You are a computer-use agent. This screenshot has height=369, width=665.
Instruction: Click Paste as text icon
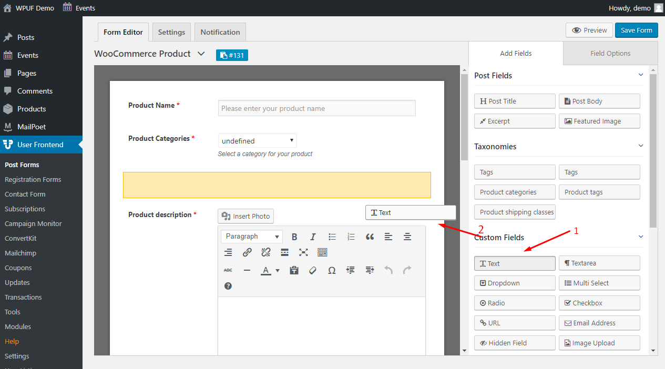(x=294, y=270)
